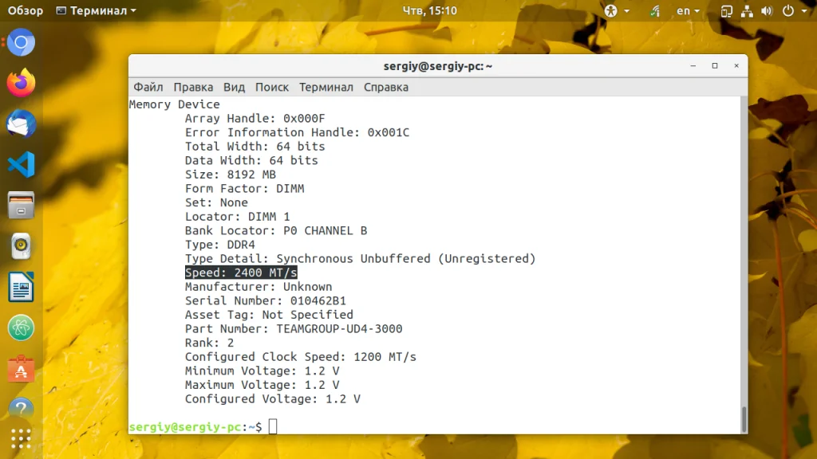817x459 pixels.
Task: Open Chromium browser from the dock
Action: pos(21,42)
